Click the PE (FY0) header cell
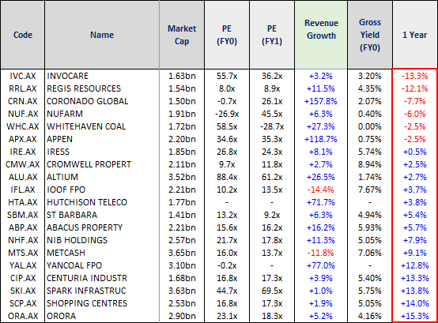 pos(227,35)
